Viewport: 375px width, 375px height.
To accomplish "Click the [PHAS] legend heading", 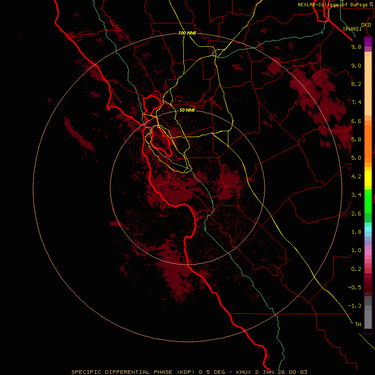I will pyautogui.click(x=352, y=29).
